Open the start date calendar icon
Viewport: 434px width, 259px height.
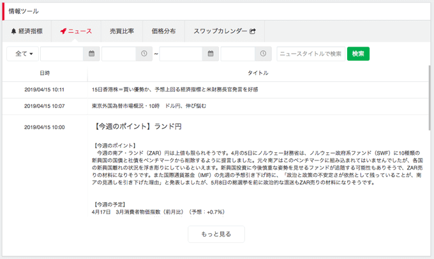click(92, 54)
